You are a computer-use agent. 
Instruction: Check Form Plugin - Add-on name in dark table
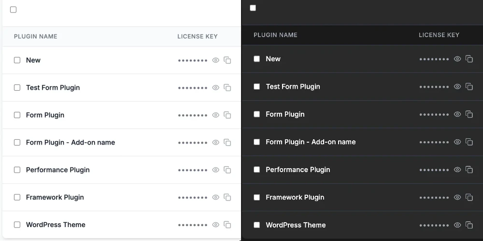point(257,142)
